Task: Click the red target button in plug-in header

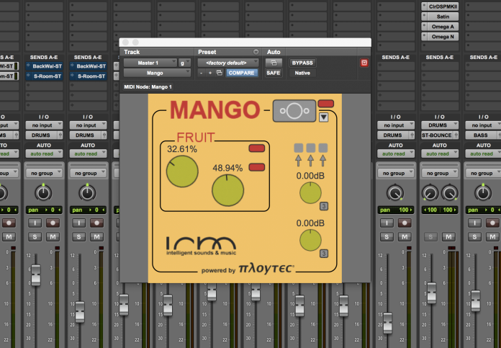Action: tap(364, 63)
